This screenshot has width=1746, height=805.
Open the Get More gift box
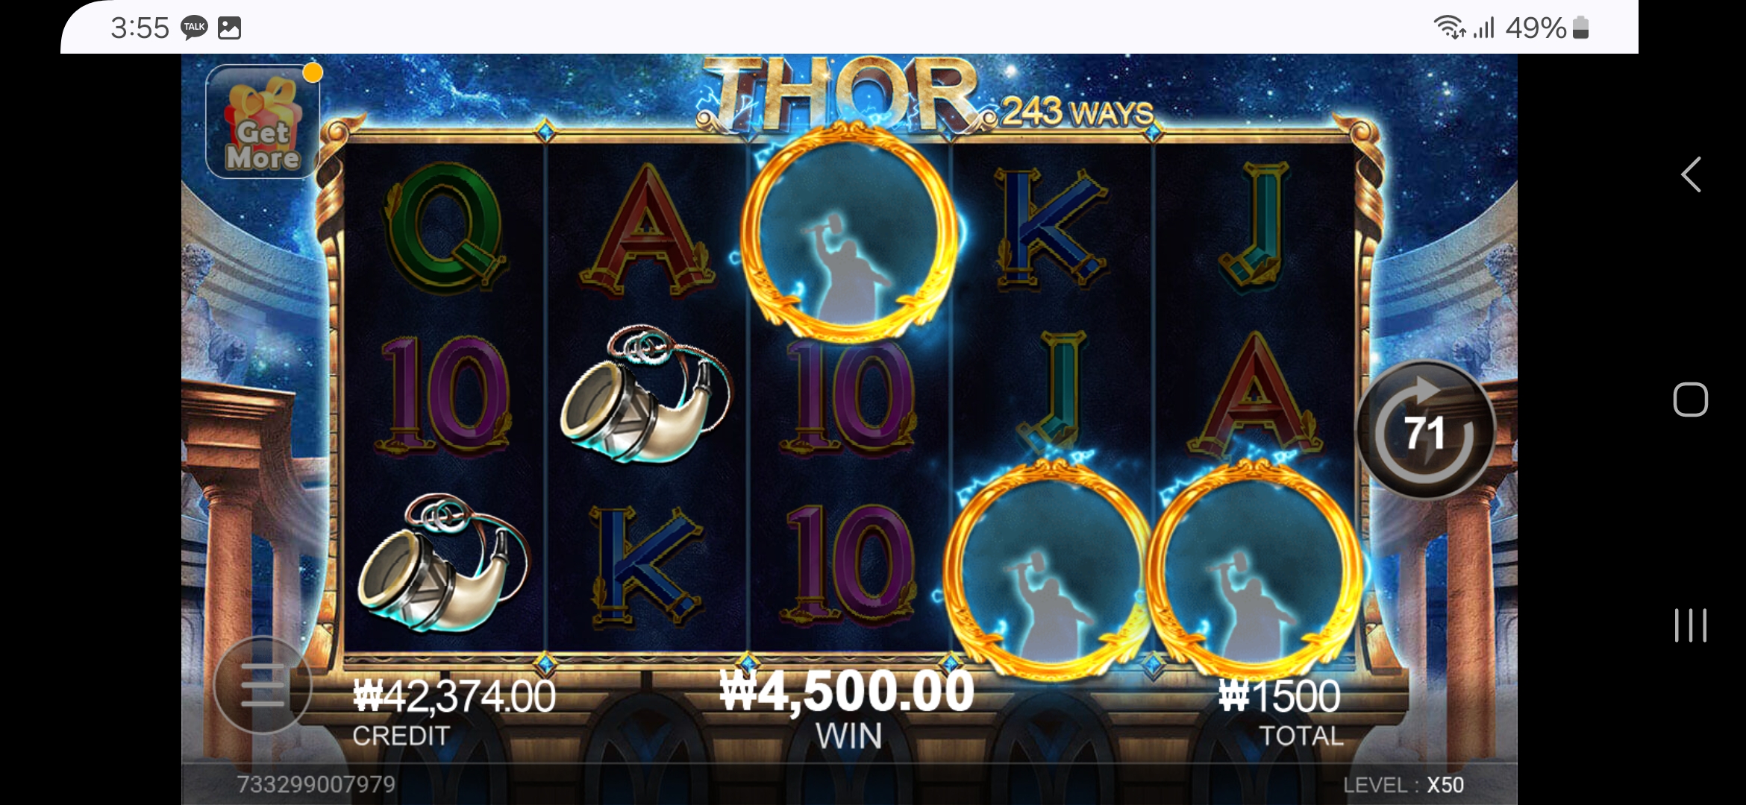263,121
